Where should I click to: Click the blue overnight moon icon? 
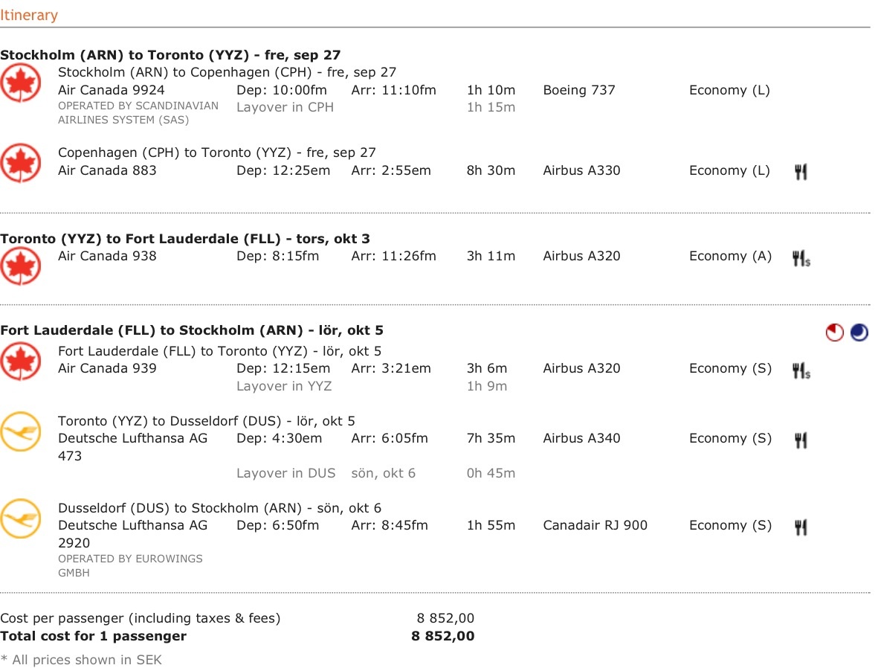(x=859, y=333)
